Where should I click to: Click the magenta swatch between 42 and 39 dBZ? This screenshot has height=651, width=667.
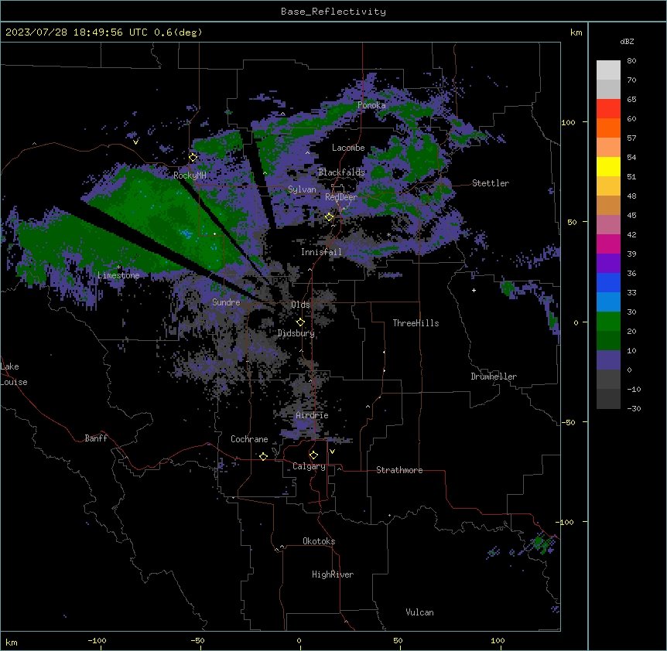click(608, 244)
